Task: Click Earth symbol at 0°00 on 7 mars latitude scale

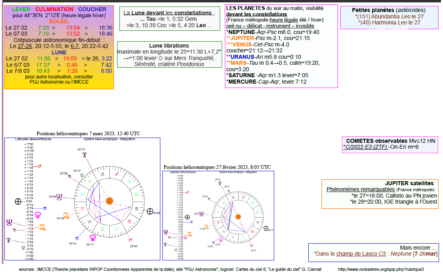Action: point(18,202)
